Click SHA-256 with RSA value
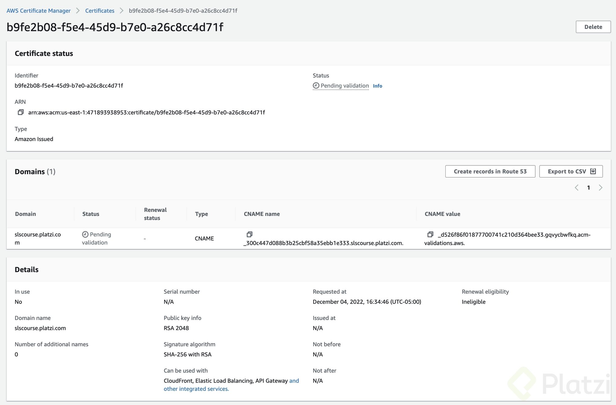 [x=188, y=354]
